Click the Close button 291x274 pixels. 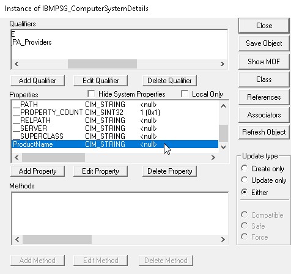coord(264,26)
